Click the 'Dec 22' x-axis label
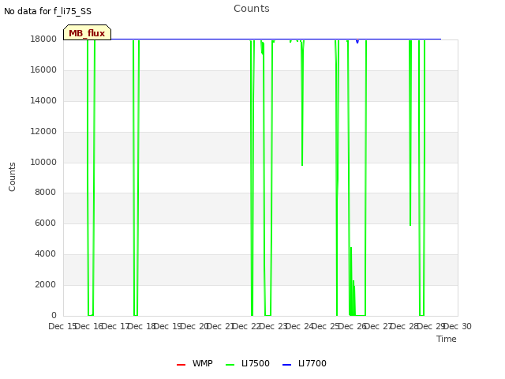 (x=247, y=326)
